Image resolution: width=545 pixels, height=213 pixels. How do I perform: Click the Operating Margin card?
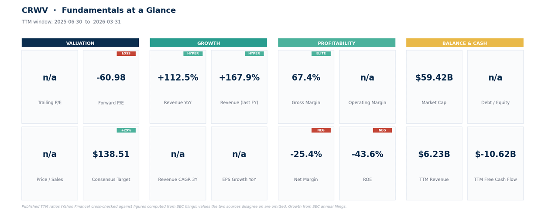(x=367, y=87)
